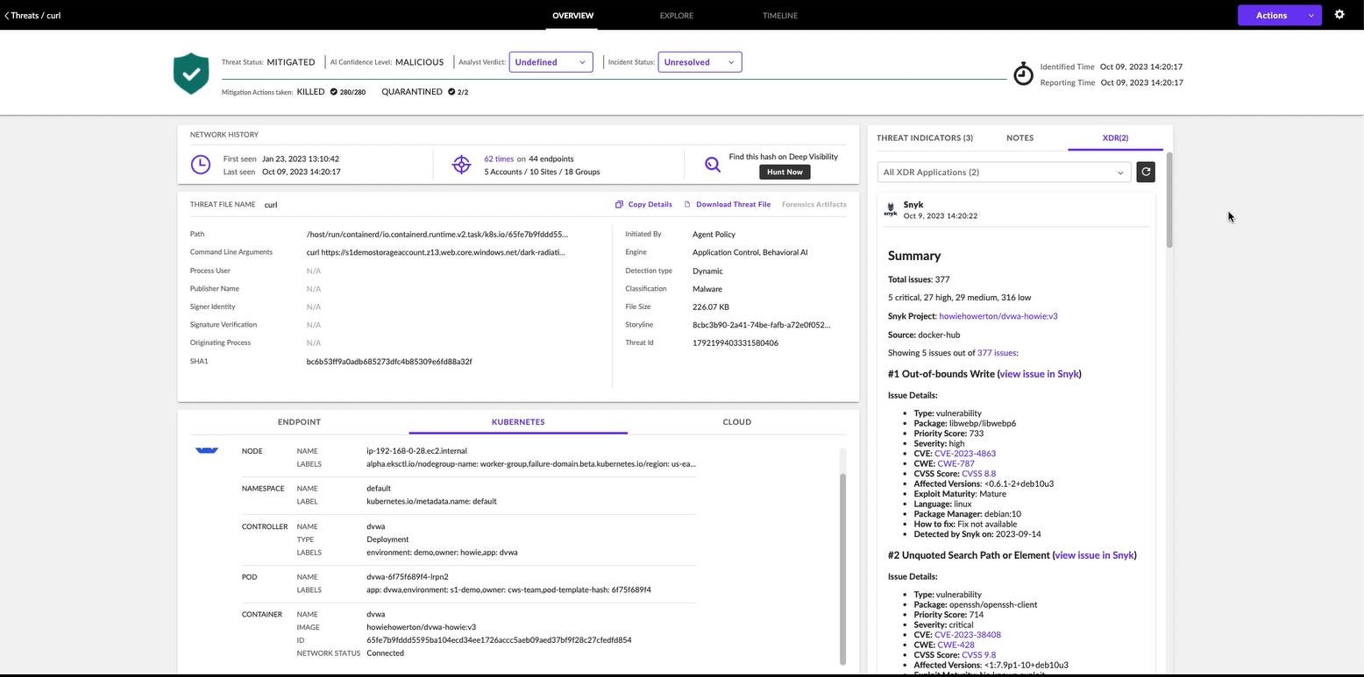Viewport: 1364px width, 677px height.
Task: Switch to the Explore tab
Action: [x=676, y=16]
